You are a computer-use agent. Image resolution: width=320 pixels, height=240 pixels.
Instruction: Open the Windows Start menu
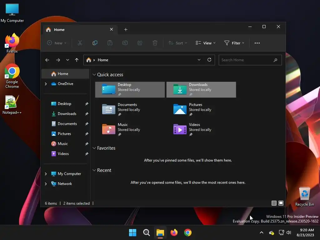(x=132, y=232)
